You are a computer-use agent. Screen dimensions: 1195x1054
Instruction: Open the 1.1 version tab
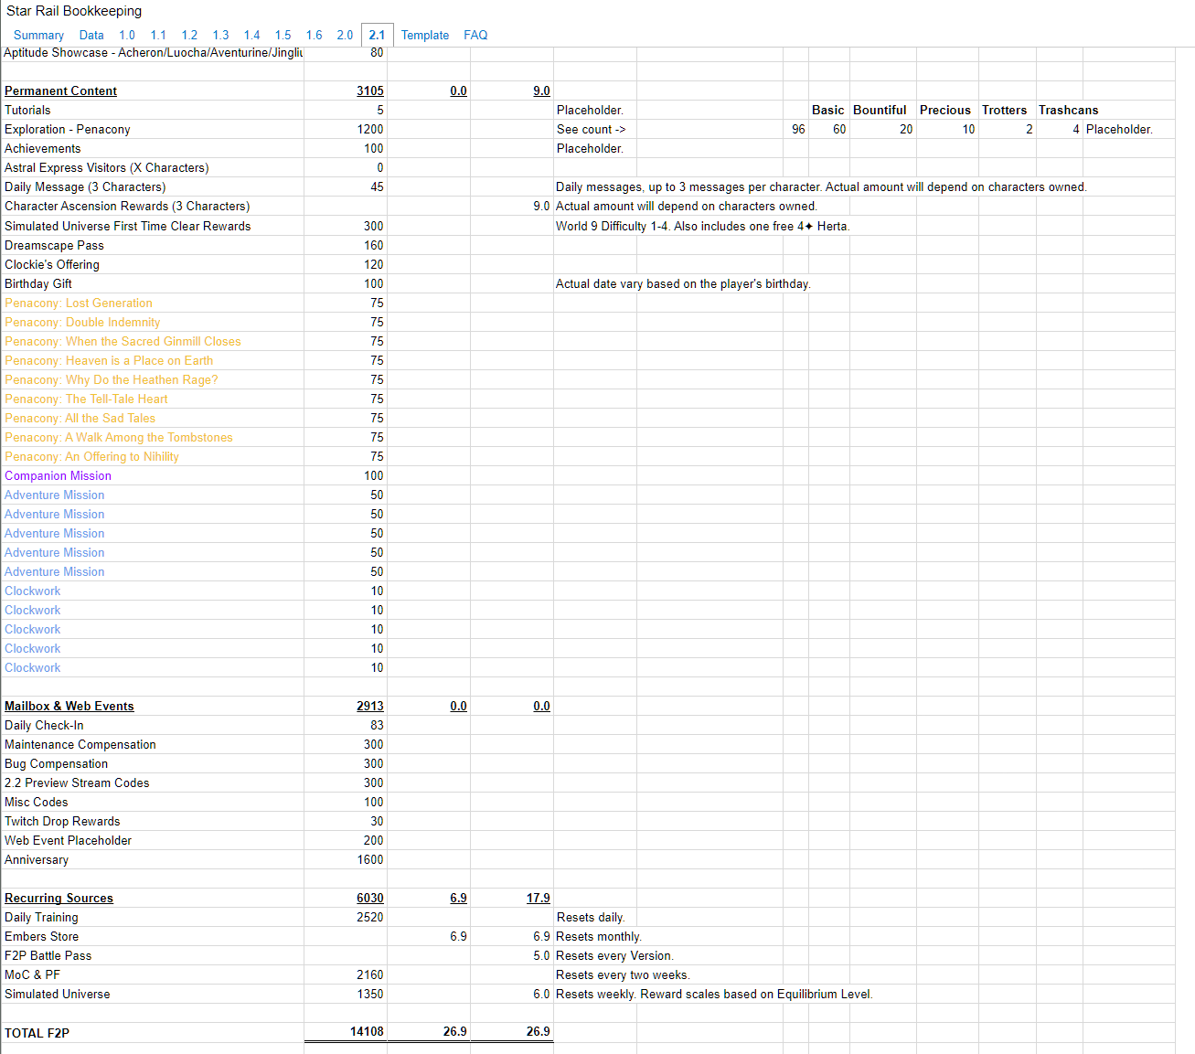tap(158, 35)
